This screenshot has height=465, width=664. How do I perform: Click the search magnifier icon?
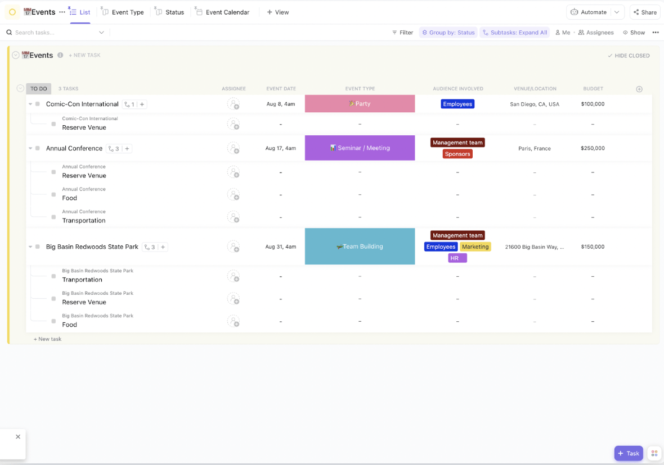[9, 33]
